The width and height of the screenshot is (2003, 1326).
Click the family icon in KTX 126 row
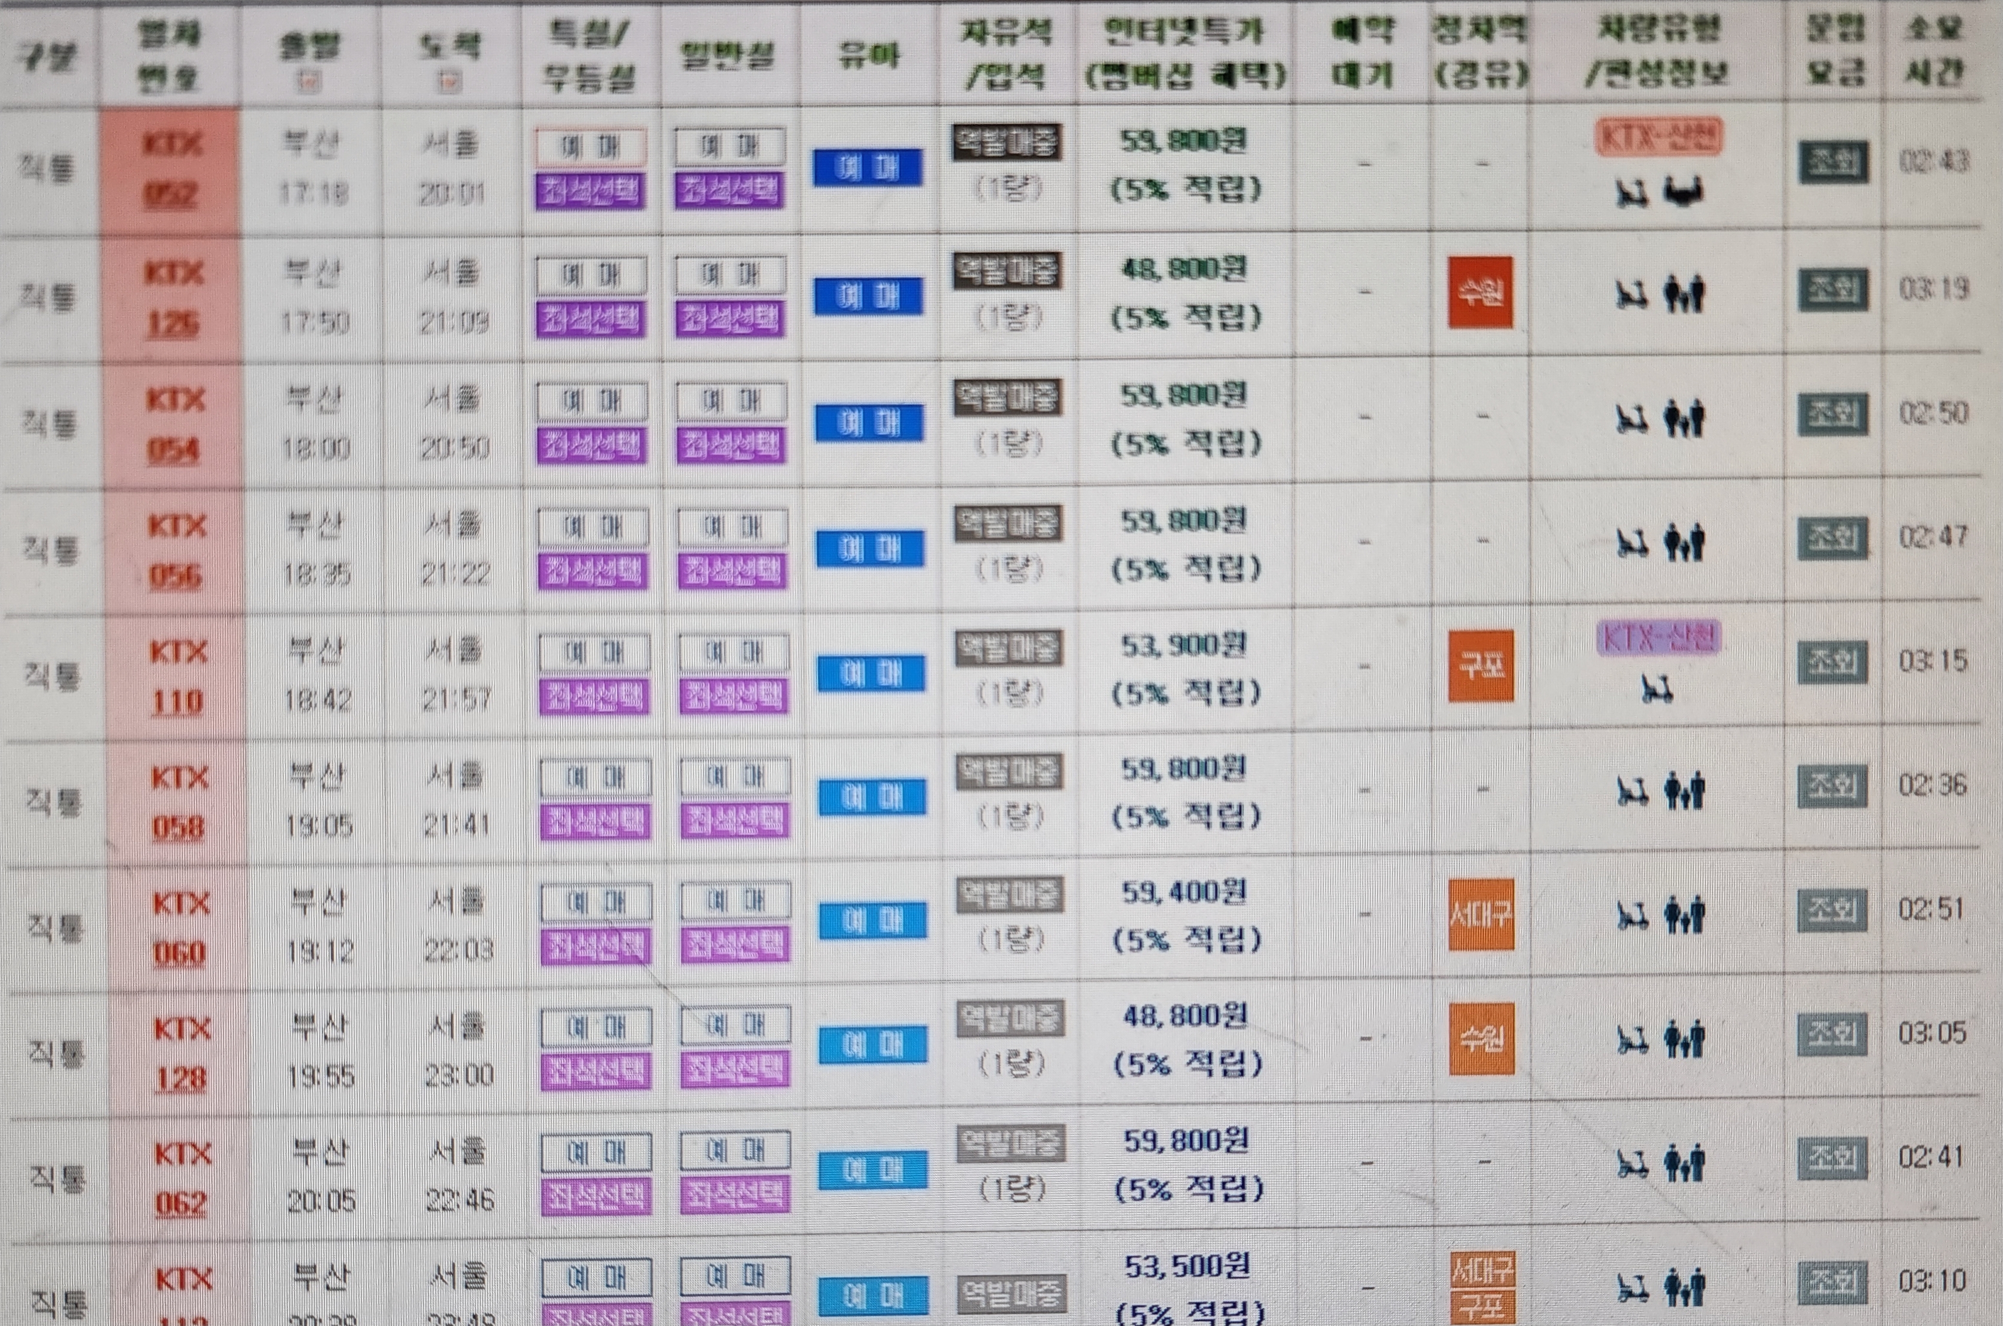[1684, 295]
